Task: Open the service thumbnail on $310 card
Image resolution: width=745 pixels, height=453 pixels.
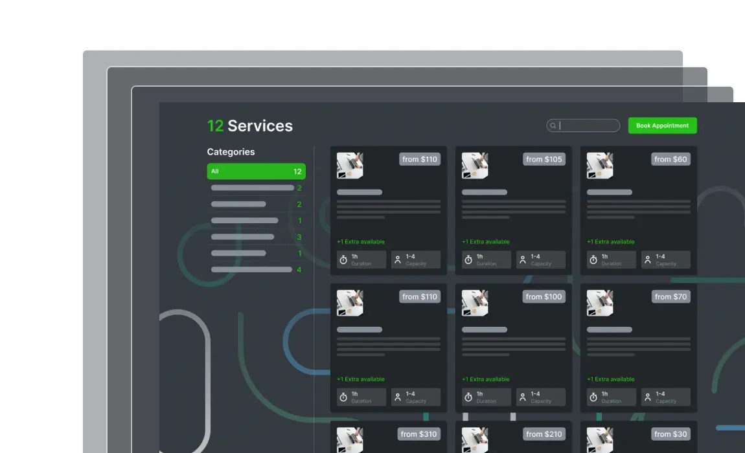Action: pos(350,439)
